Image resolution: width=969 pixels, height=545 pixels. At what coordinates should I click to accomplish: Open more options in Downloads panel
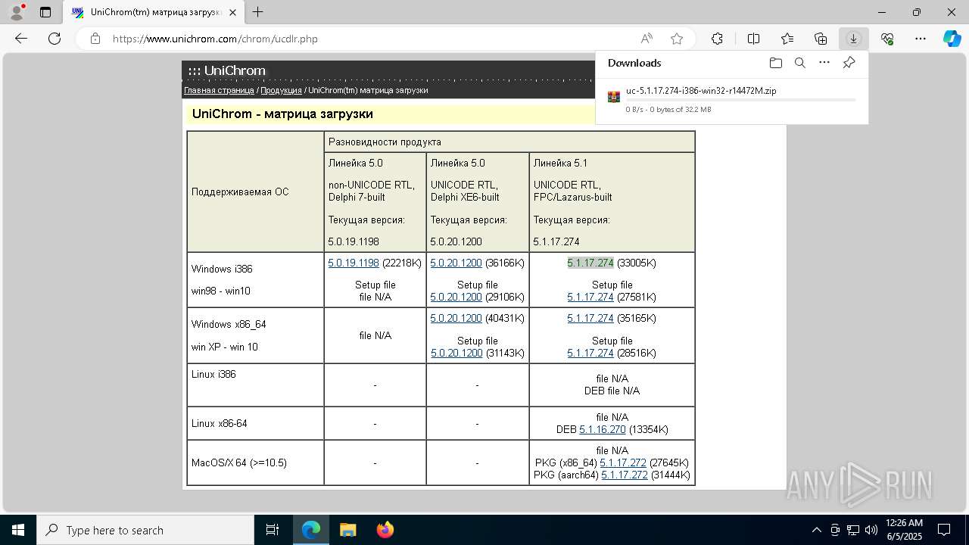[x=824, y=63]
